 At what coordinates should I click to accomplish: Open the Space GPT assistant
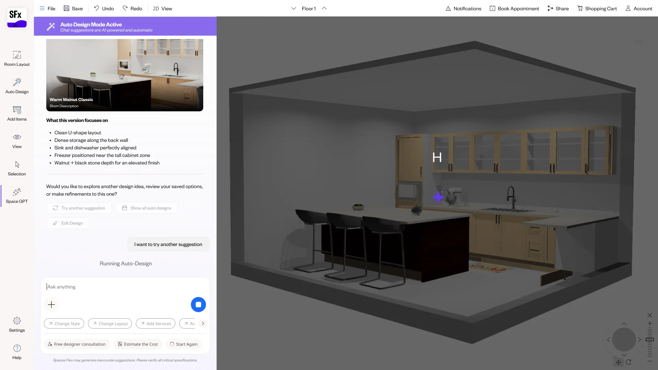(17, 196)
